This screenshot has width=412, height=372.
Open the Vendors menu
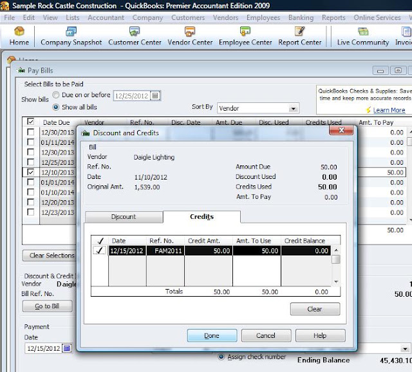[x=226, y=17]
